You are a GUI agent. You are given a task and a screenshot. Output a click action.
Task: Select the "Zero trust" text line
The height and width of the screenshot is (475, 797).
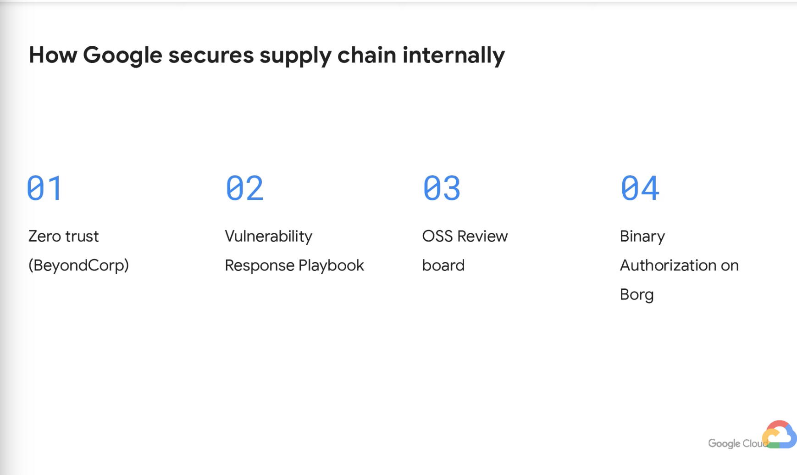point(64,237)
